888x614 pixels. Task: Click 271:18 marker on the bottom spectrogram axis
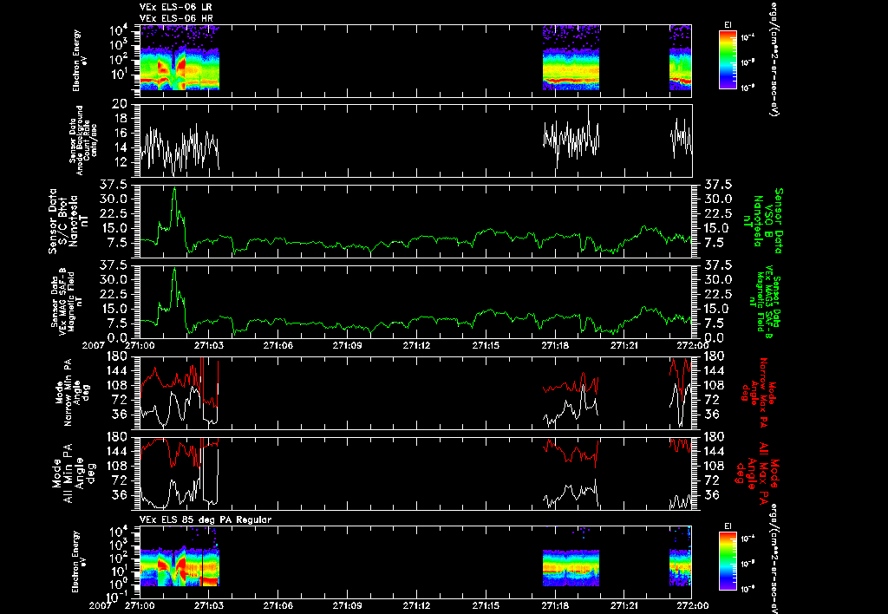pos(556,605)
